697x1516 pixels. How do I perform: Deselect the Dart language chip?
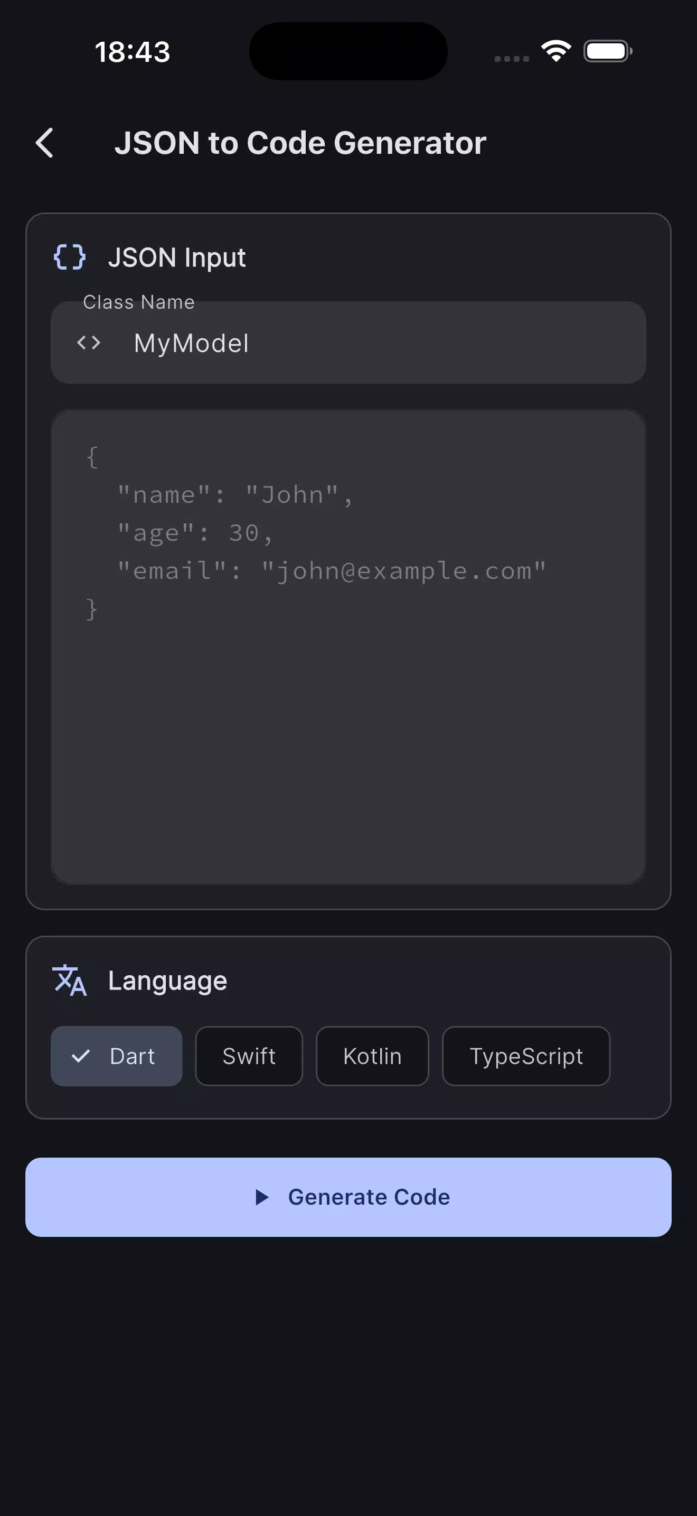(x=116, y=1056)
